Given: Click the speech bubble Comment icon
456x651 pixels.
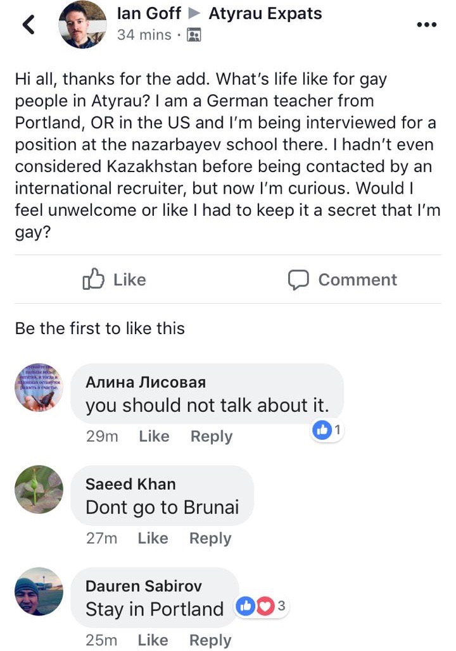Looking at the screenshot, I should click(298, 280).
